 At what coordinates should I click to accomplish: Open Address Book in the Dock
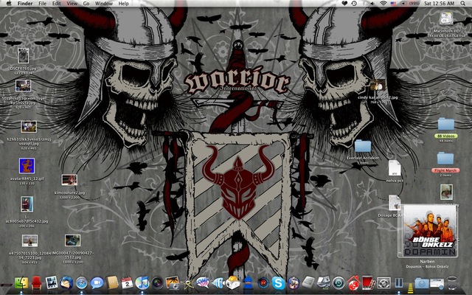coord(113,282)
